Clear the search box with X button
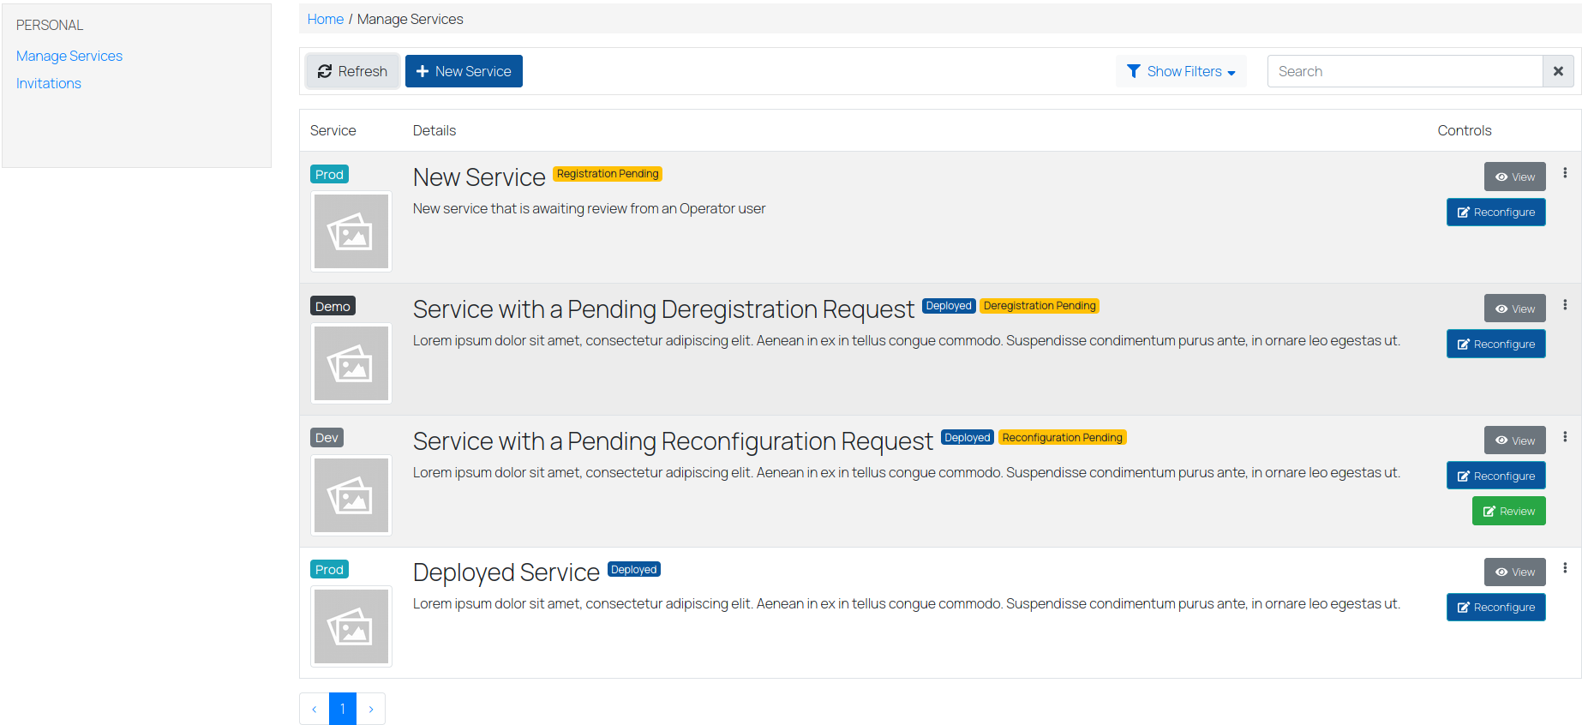Viewport: 1582px width, 725px height. [x=1558, y=71]
